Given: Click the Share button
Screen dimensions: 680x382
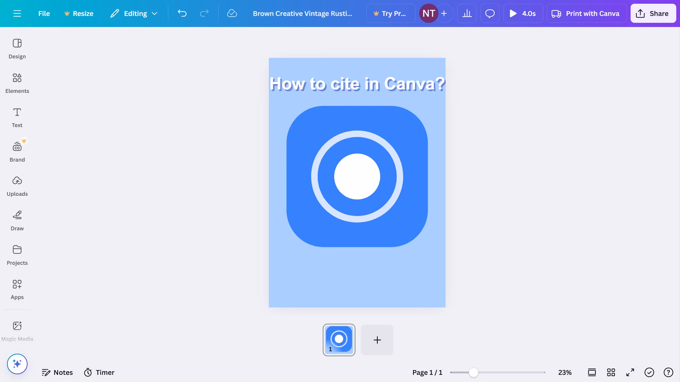Looking at the screenshot, I should coord(653,13).
